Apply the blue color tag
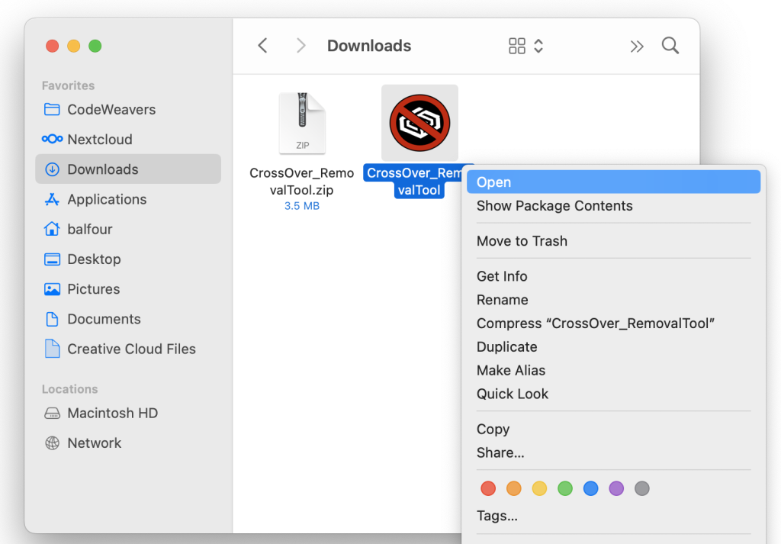 tap(590, 488)
